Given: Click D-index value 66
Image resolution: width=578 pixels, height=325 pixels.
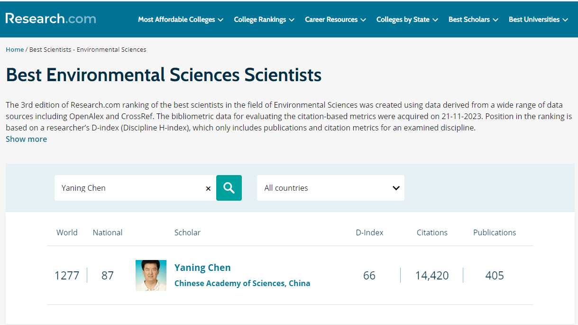Looking at the screenshot, I should 369,275.
